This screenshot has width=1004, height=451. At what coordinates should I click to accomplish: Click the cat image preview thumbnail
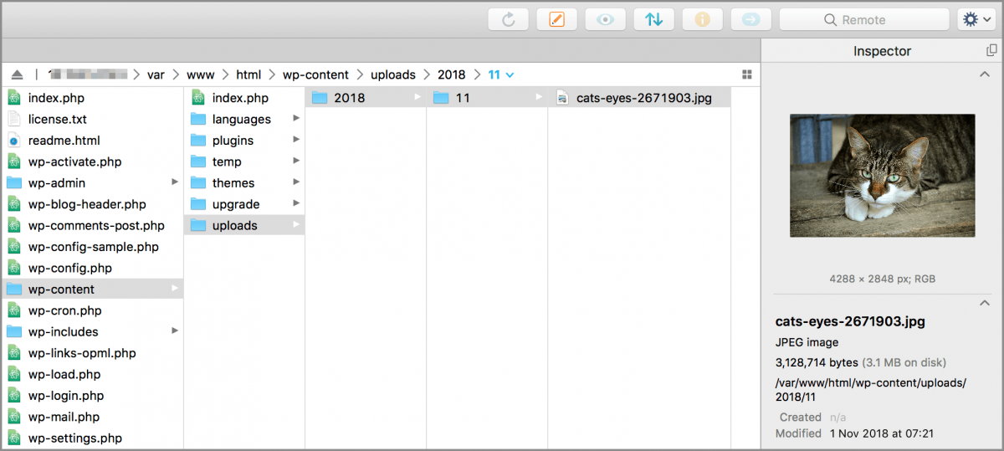coord(882,175)
